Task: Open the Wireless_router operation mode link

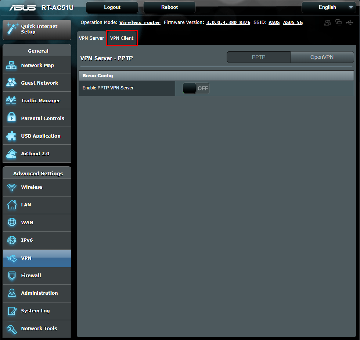Action: pos(140,22)
